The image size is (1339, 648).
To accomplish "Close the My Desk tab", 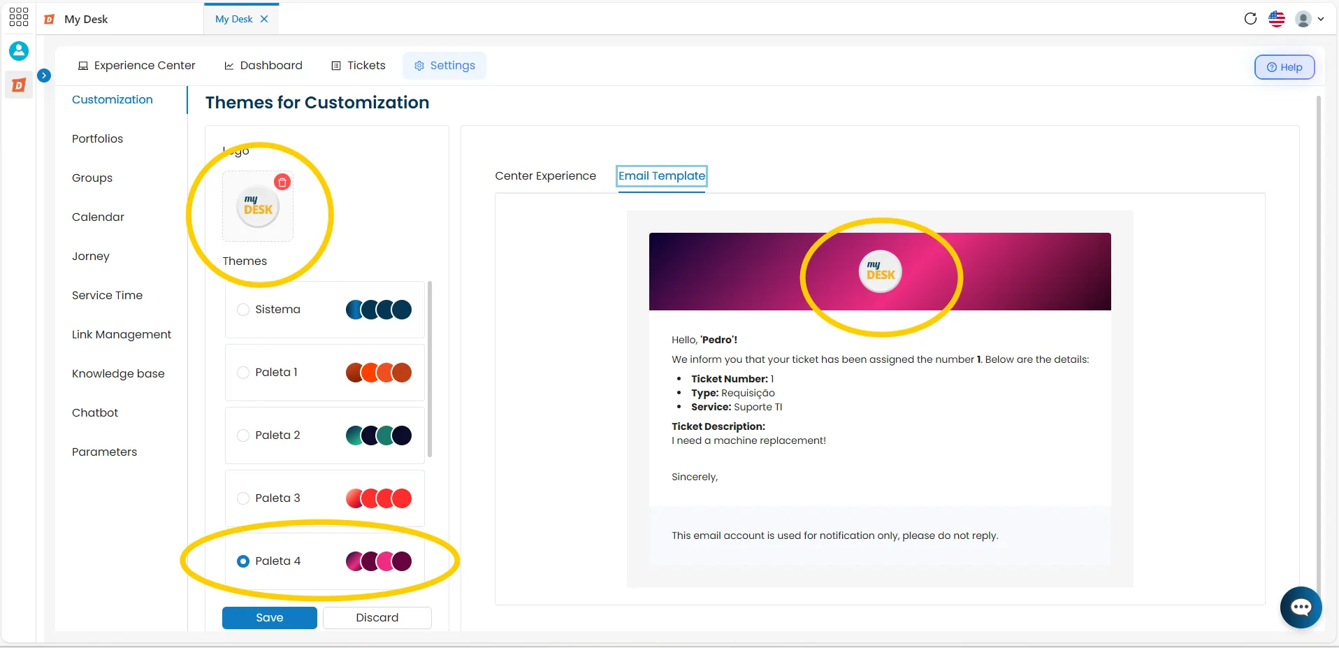I will coord(264,19).
